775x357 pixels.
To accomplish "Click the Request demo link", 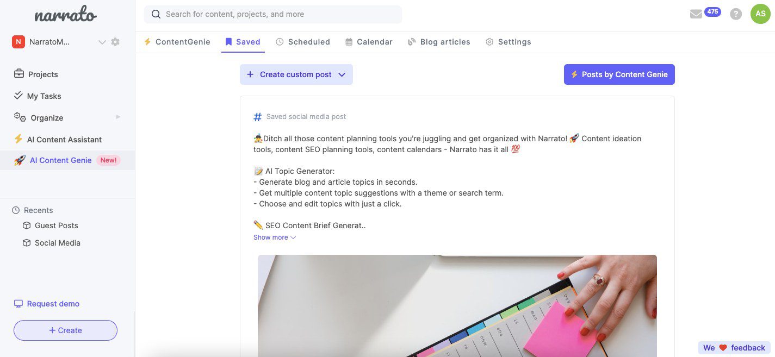I will (47, 304).
